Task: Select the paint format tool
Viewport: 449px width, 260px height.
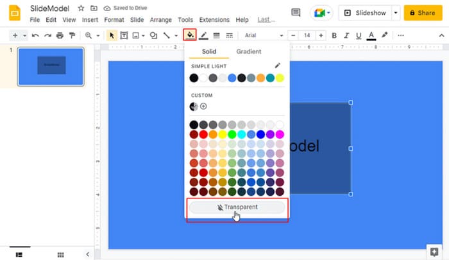Action: coord(72,35)
